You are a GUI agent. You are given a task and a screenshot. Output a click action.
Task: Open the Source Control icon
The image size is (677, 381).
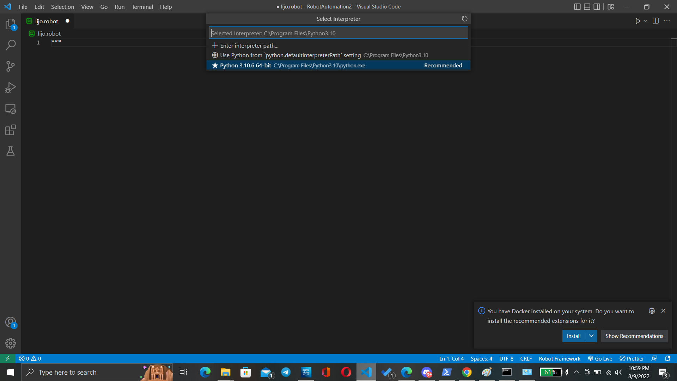10,66
